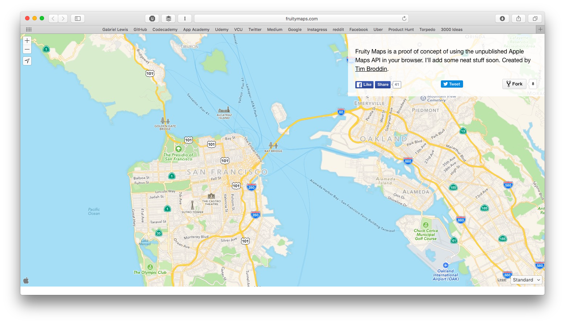Open the Tim Broddin link
The width and height of the screenshot is (565, 324).
pos(371,69)
